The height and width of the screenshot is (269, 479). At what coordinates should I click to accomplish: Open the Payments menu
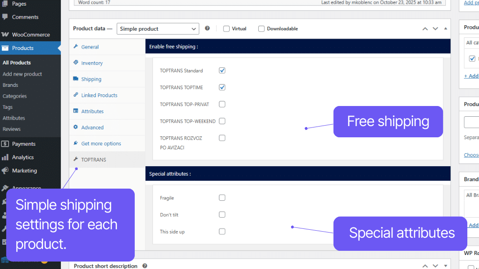pos(30,144)
